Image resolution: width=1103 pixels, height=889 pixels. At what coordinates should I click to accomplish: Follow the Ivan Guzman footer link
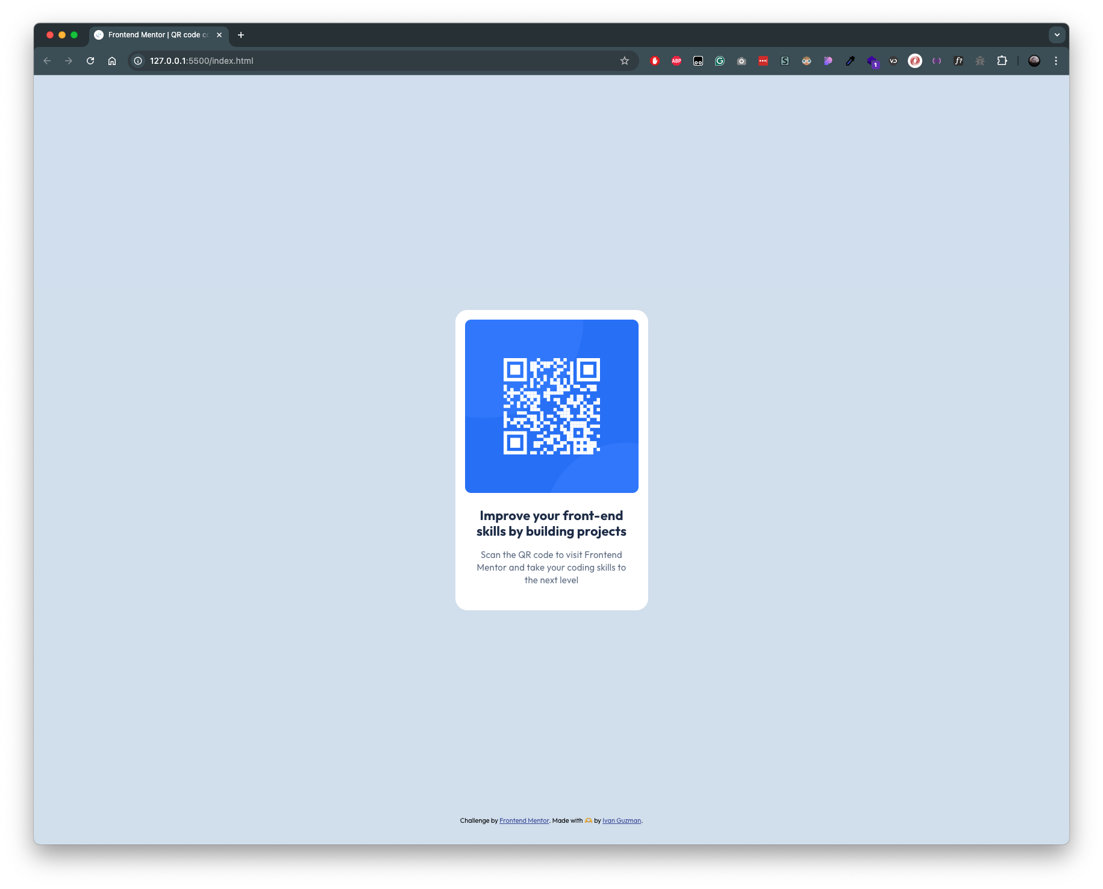622,821
